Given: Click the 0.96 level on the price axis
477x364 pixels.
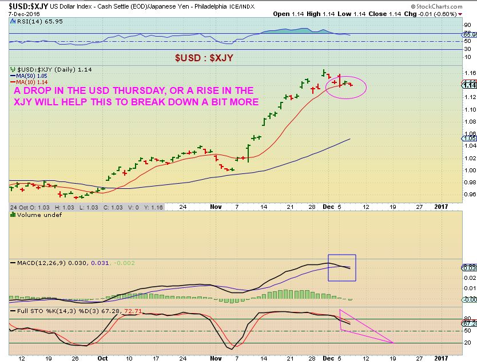Looking at the screenshot, I should pyautogui.click(x=470, y=194).
